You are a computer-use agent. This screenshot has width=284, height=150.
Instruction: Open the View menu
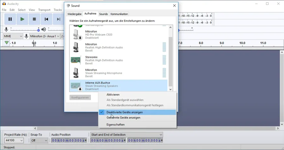click(32, 10)
